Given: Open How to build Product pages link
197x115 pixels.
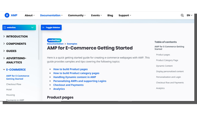Looking at the screenshot, I should point(71,69).
